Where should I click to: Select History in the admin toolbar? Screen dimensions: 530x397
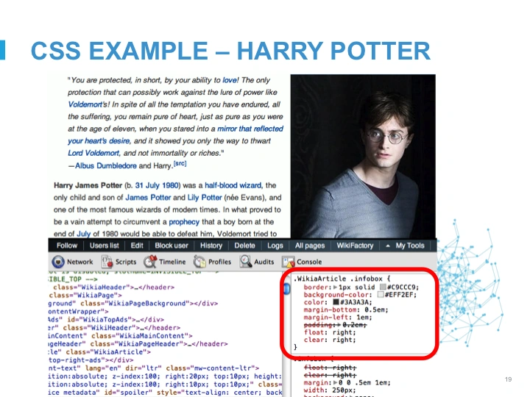coord(211,246)
